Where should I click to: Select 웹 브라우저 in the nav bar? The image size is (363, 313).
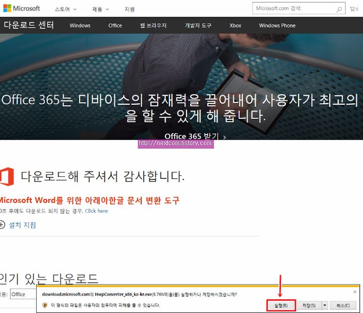153,26
